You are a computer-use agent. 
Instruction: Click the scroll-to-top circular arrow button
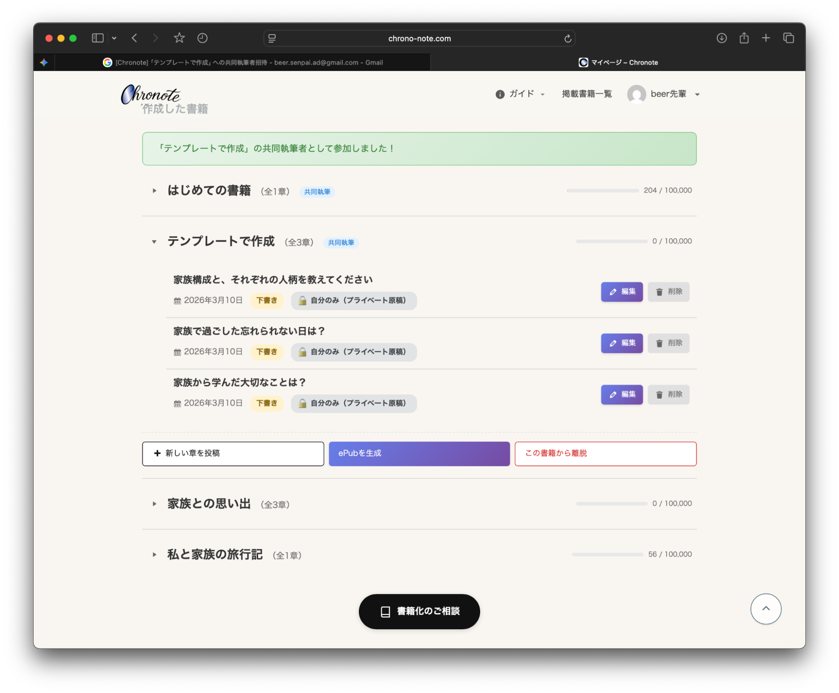pyautogui.click(x=766, y=609)
